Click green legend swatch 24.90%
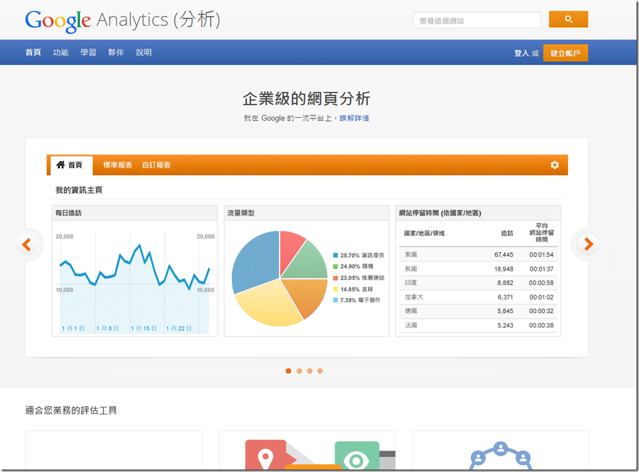Image resolution: width=639 pixels, height=472 pixels. [x=336, y=266]
